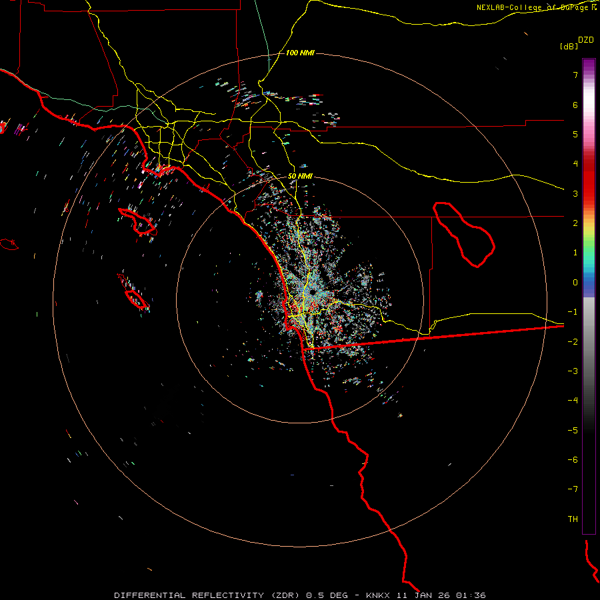Pick the "2" value on the dB scale
The height and width of the screenshot is (600, 600).
[575, 223]
